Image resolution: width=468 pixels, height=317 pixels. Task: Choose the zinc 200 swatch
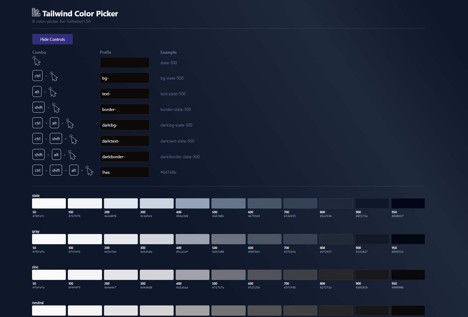pyautogui.click(x=121, y=275)
